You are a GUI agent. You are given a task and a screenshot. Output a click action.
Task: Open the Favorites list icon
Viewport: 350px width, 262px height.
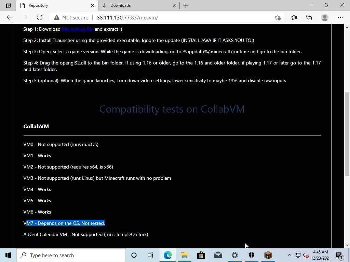[294, 17]
